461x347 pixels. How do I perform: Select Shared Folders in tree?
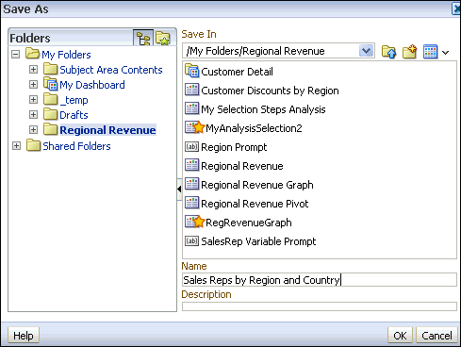click(x=76, y=146)
